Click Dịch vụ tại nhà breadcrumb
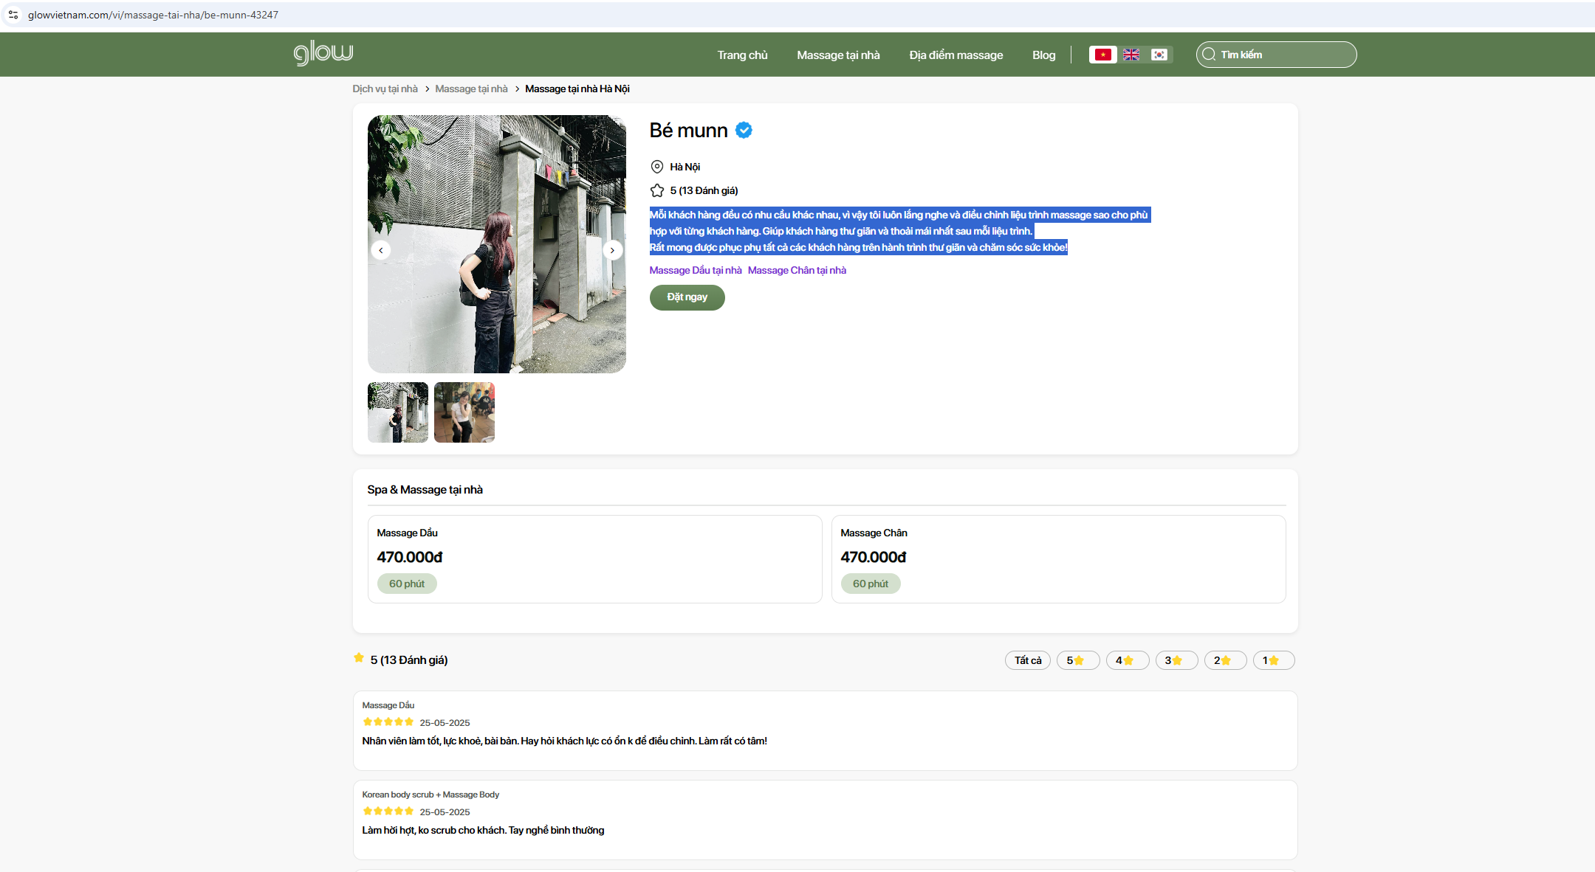The image size is (1595, 872). coord(385,89)
